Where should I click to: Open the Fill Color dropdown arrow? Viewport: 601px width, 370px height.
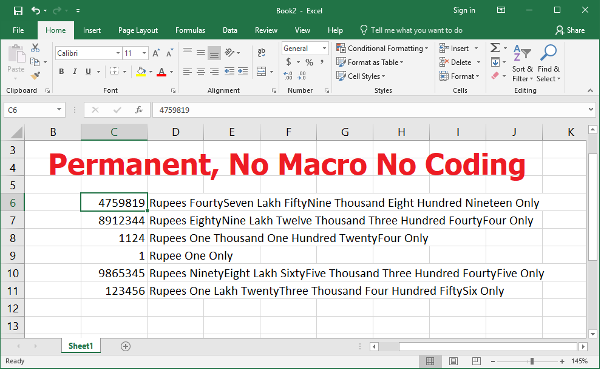[151, 71]
